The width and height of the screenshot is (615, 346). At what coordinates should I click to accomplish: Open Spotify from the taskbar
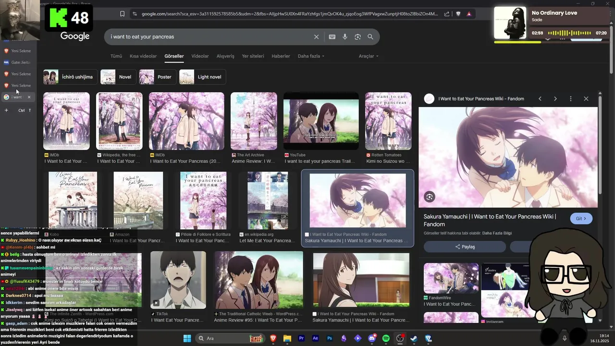(x=386, y=338)
